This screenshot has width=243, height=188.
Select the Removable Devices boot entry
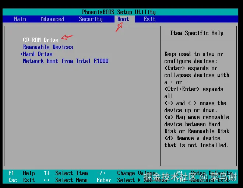[x=48, y=47]
